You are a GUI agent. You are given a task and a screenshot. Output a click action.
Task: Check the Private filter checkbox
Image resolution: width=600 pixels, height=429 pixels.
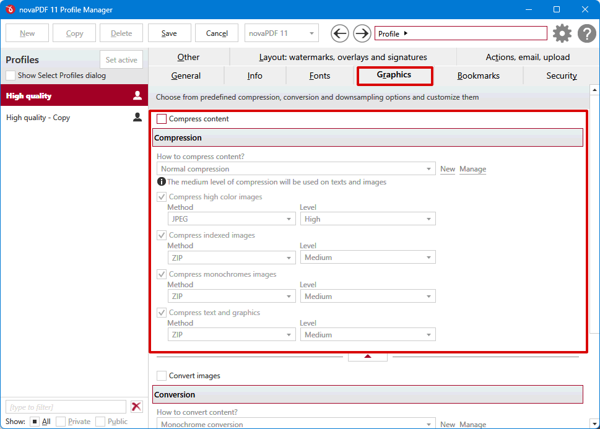(x=61, y=422)
